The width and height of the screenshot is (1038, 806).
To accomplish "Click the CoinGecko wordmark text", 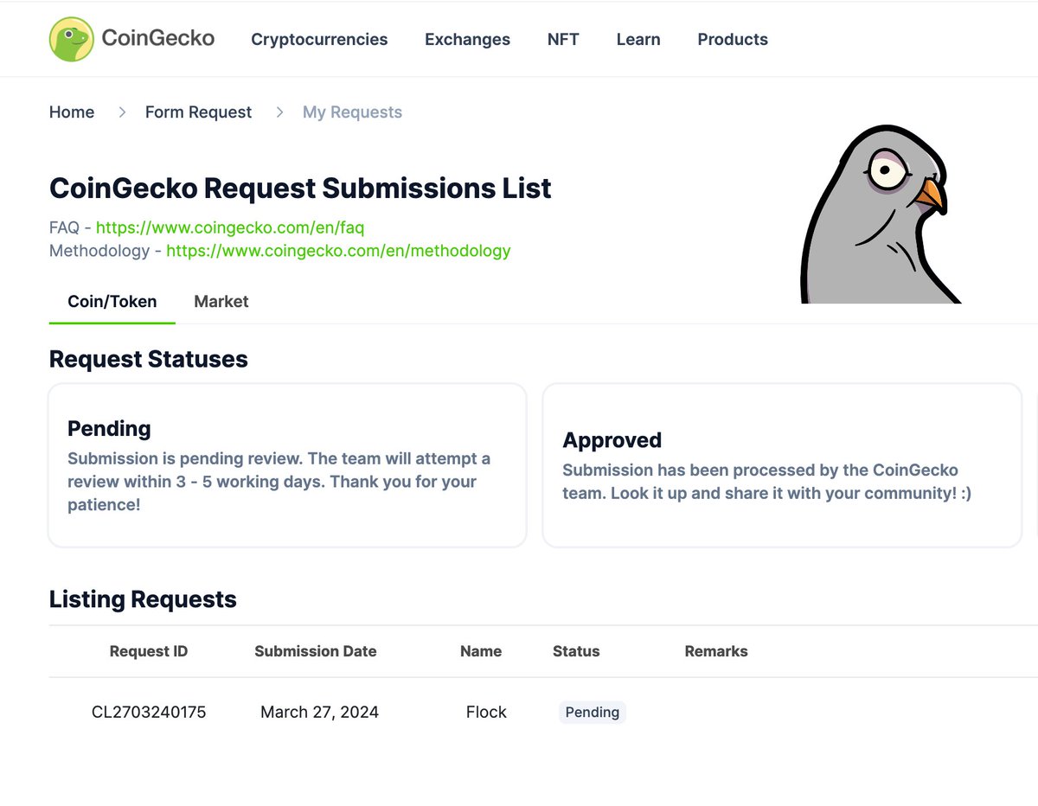I will point(157,38).
